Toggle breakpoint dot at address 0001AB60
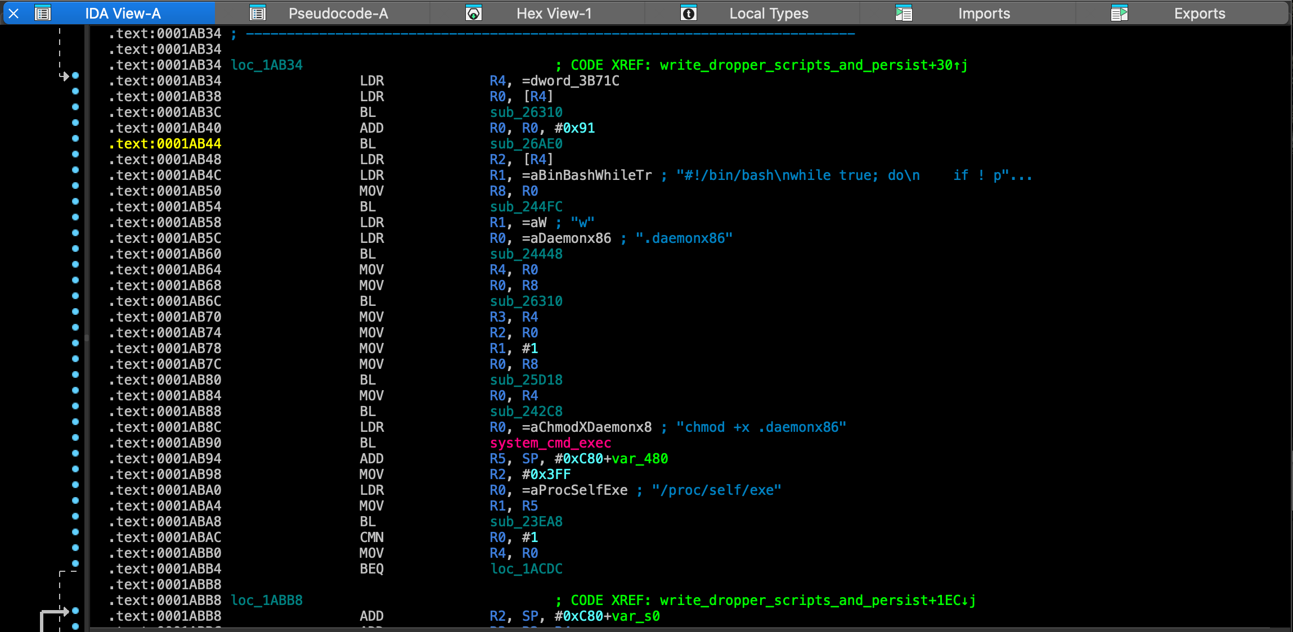 [75, 249]
